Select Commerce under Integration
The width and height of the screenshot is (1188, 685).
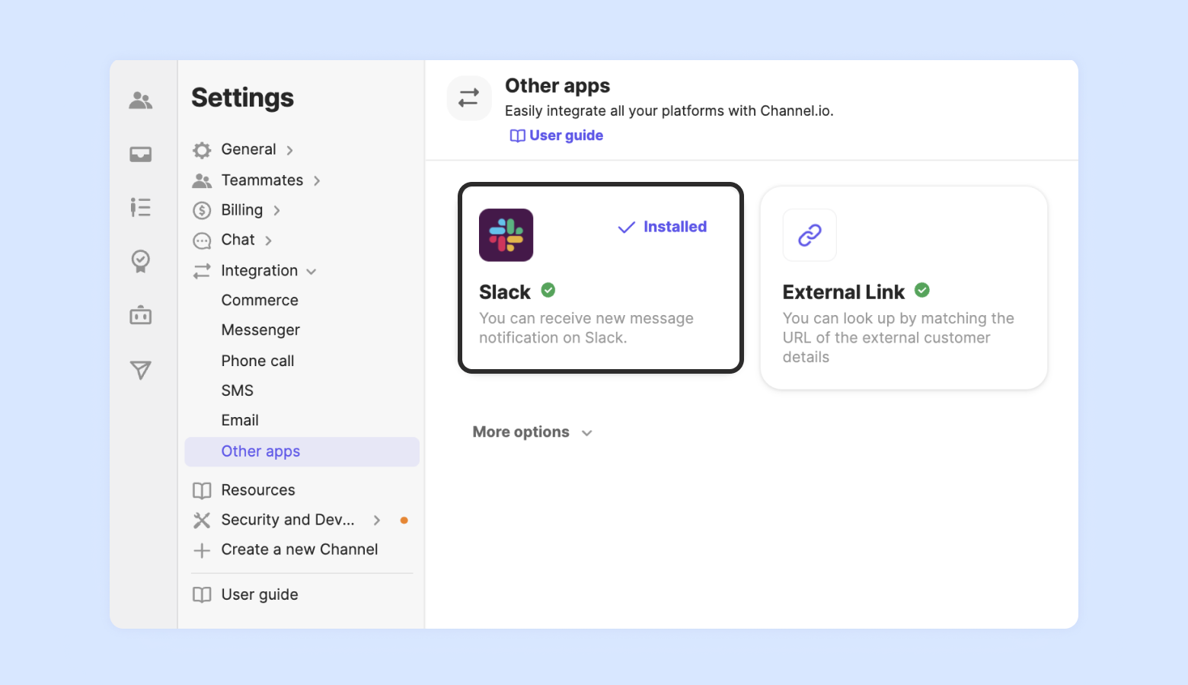(x=260, y=301)
